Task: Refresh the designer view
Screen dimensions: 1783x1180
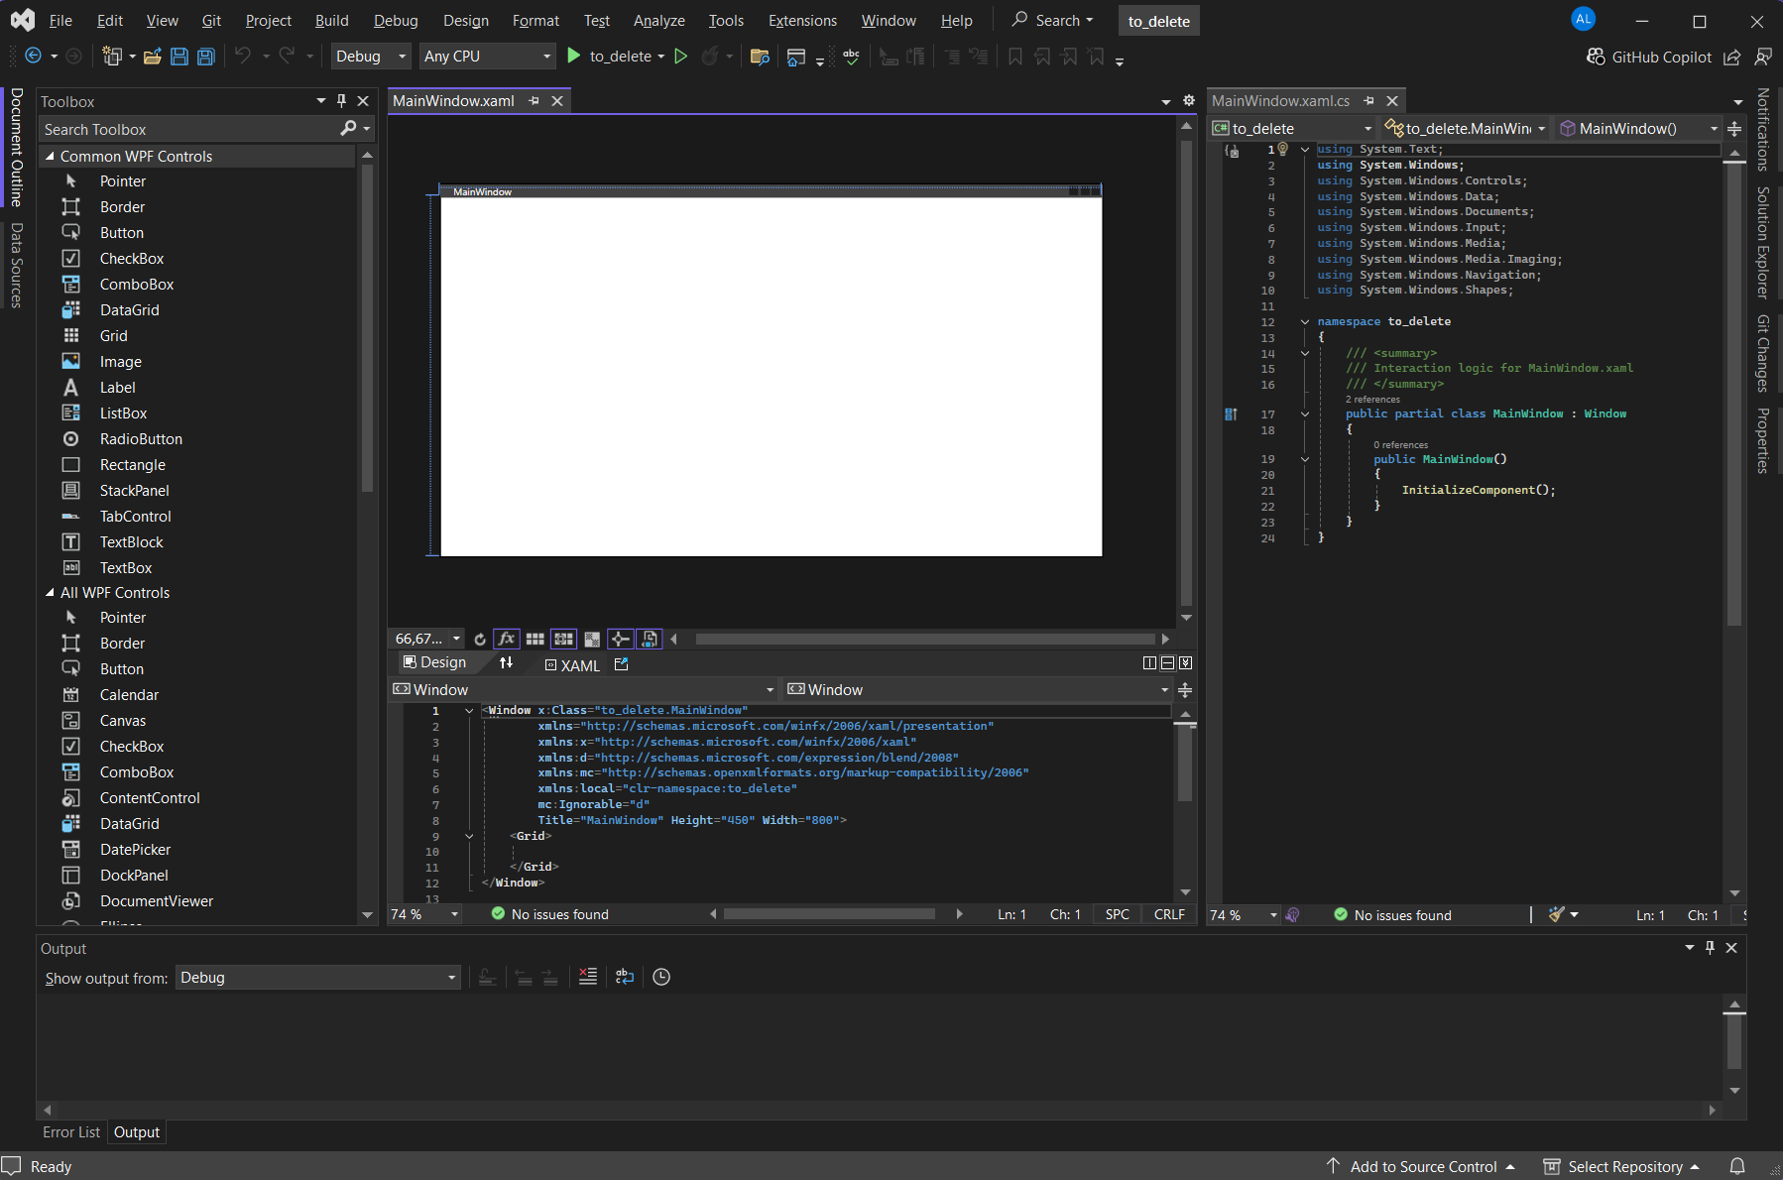Action: (x=480, y=640)
